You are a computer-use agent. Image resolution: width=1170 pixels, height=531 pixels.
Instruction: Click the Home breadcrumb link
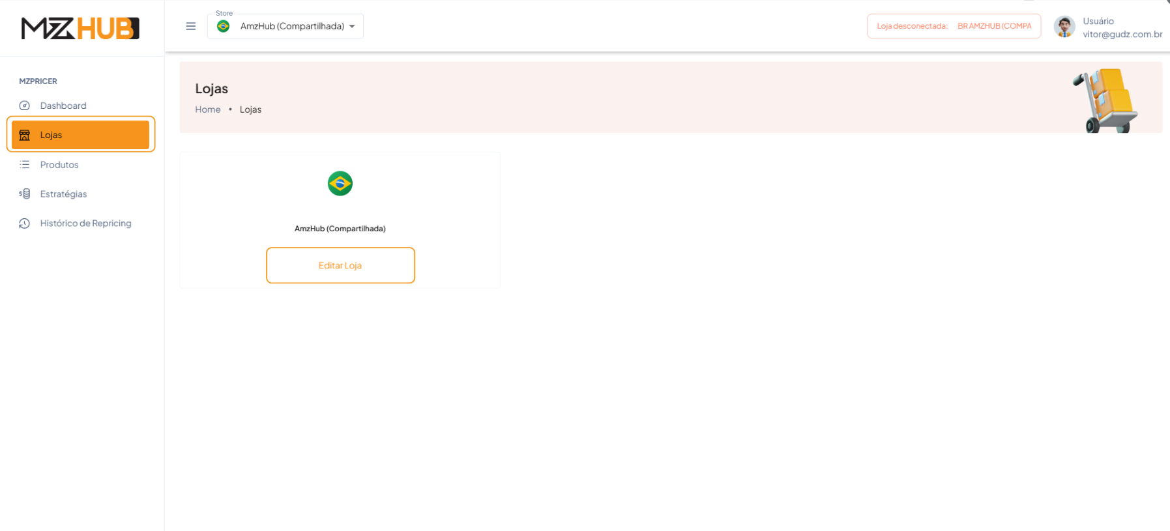tap(207, 109)
